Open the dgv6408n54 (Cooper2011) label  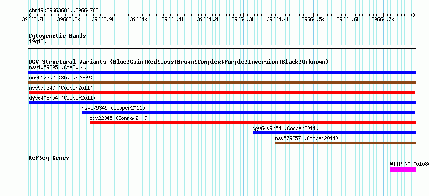click(62, 98)
